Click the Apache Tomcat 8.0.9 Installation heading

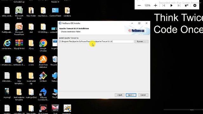click(74, 28)
